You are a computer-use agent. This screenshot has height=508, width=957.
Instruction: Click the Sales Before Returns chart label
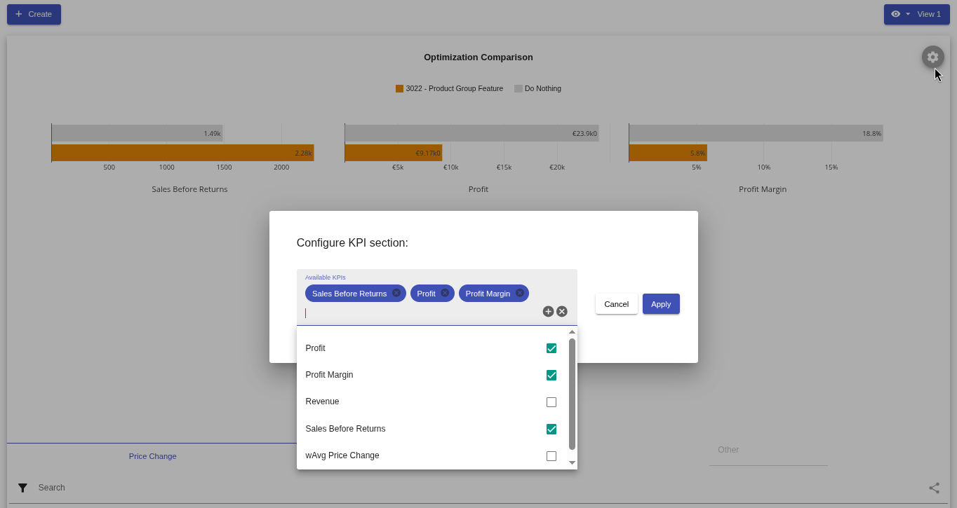click(189, 189)
